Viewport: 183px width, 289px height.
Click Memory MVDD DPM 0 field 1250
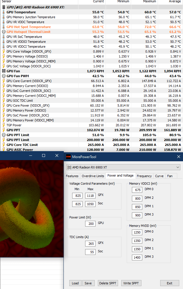[x=137, y=232]
